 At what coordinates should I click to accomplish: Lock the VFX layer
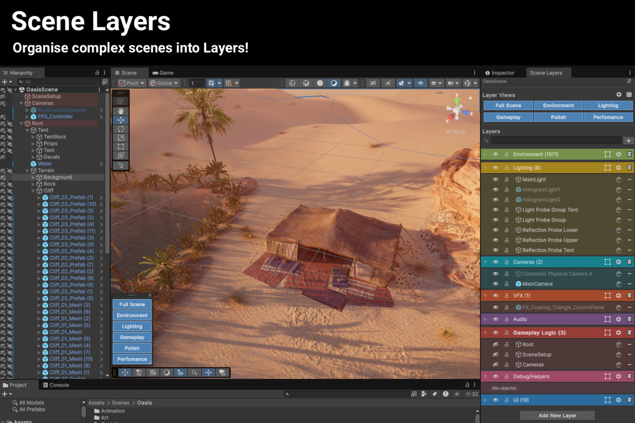pos(506,296)
